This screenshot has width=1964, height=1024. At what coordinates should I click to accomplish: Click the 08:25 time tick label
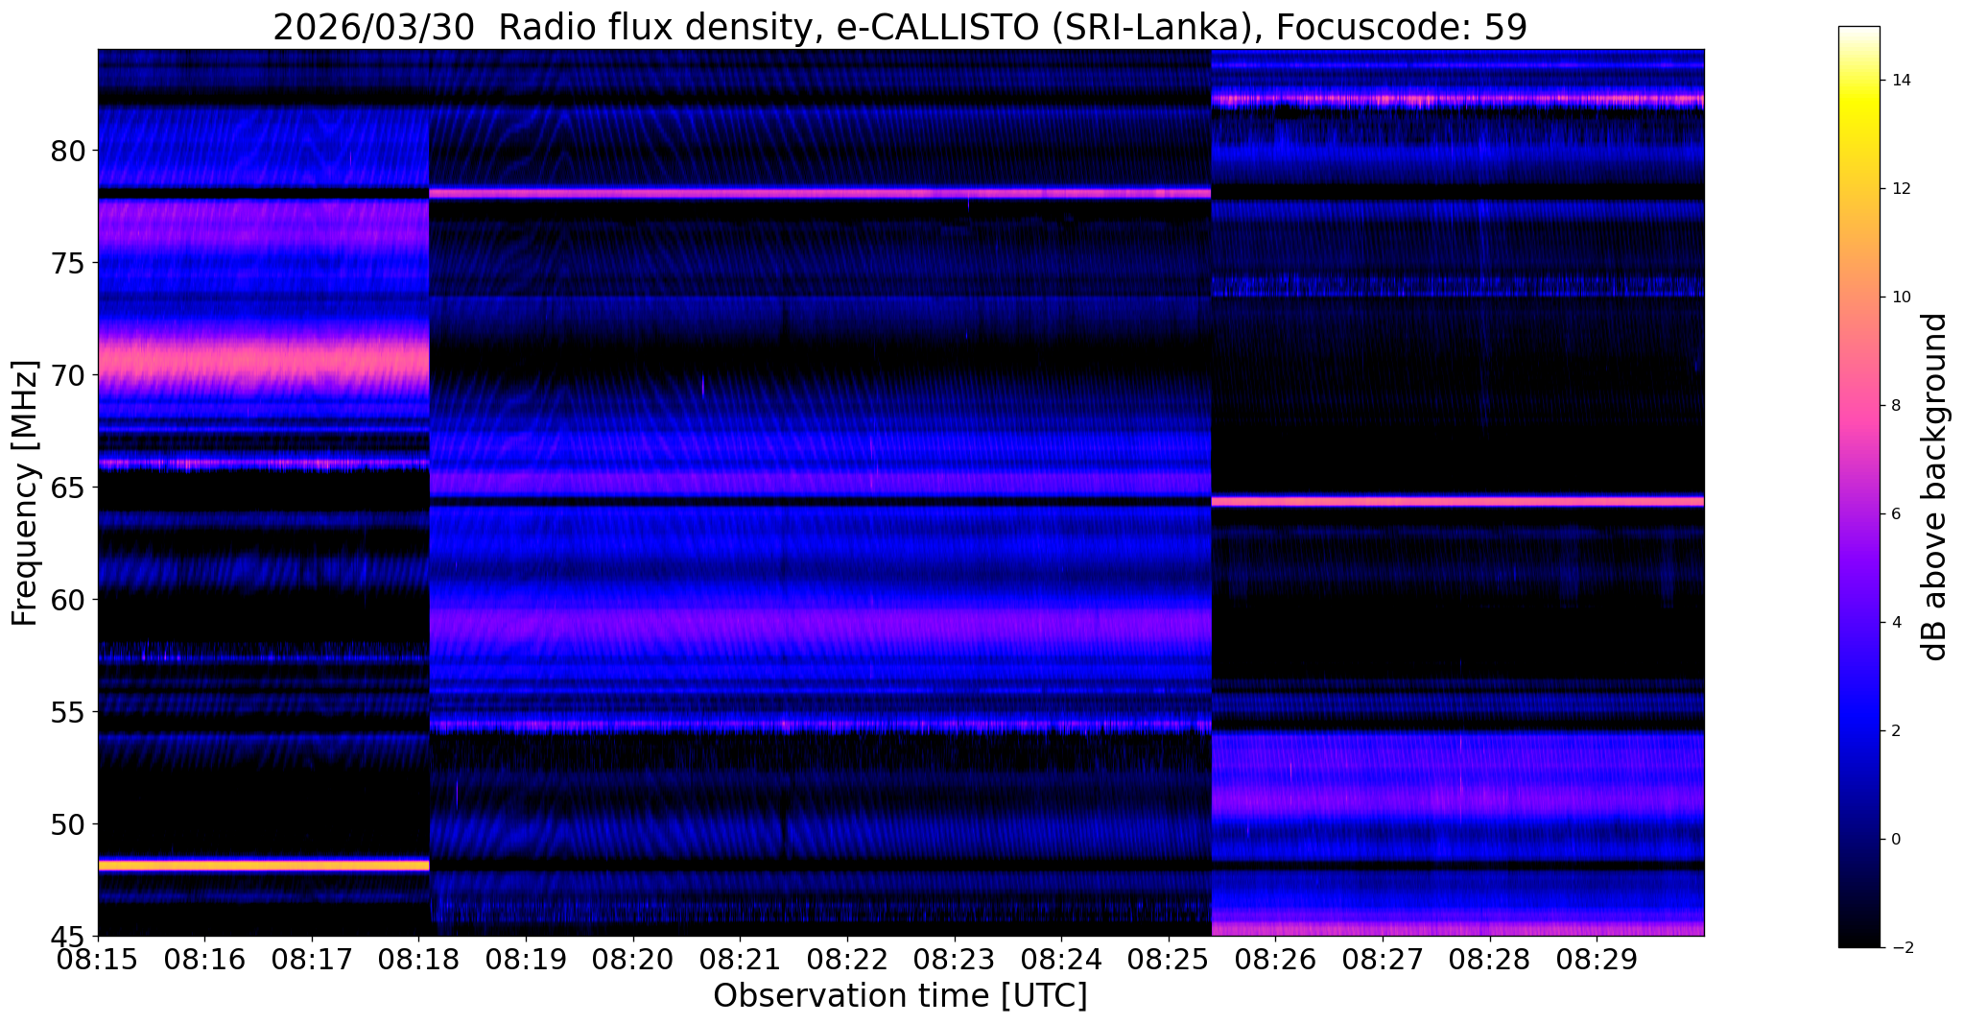[x=1169, y=958]
